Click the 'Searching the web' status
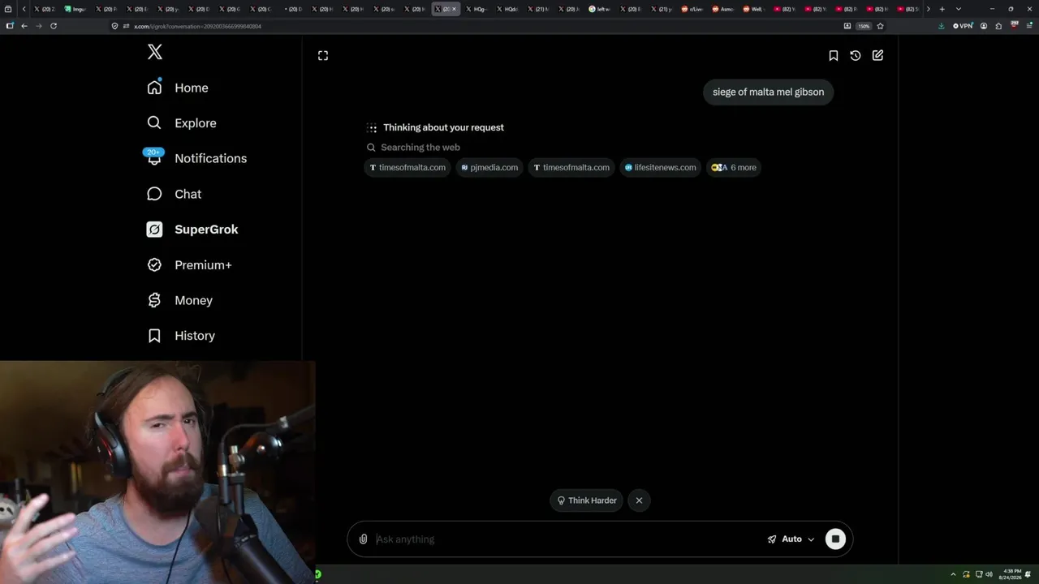Image resolution: width=1039 pixels, height=584 pixels. point(420,148)
